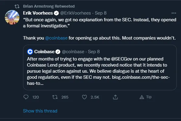Open the three-dot more options menu

[x=174, y=13]
